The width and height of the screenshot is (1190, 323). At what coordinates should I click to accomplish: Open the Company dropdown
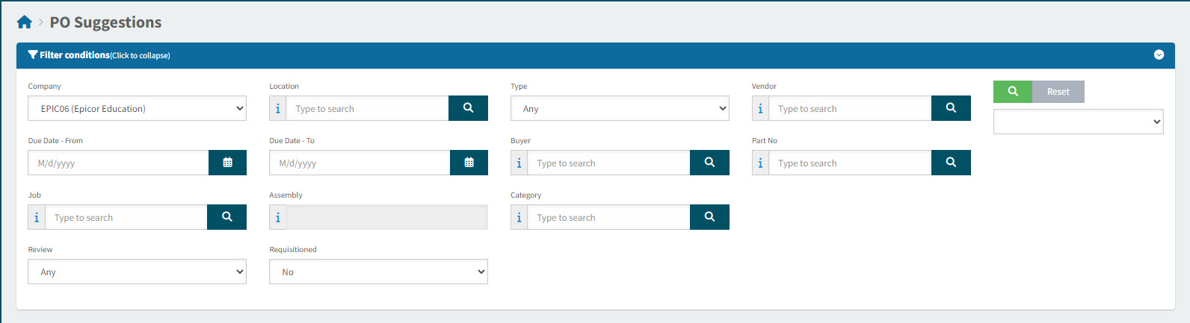click(x=137, y=108)
